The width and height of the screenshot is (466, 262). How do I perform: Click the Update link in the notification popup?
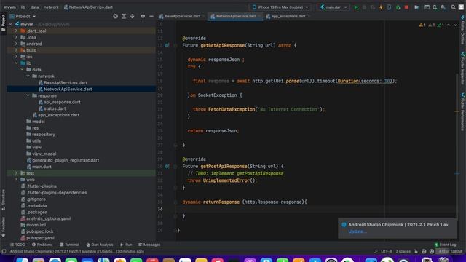pos(358,231)
